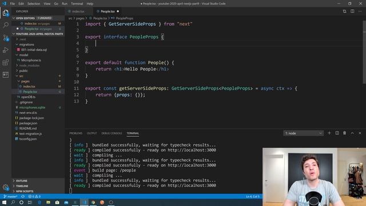Open File Explorer from taskbar
Screen dimensions: 366x206
(x=48, y=202)
